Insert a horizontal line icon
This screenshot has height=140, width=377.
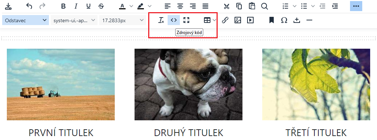pyautogui.click(x=309, y=20)
